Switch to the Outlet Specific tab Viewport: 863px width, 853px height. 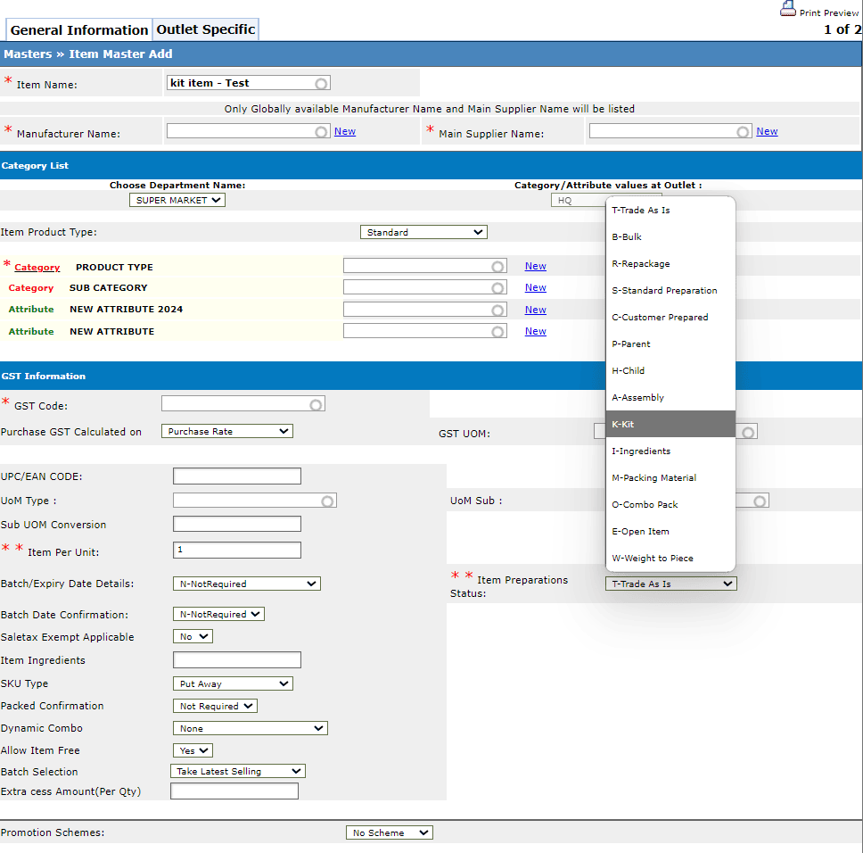click(206, 29)
